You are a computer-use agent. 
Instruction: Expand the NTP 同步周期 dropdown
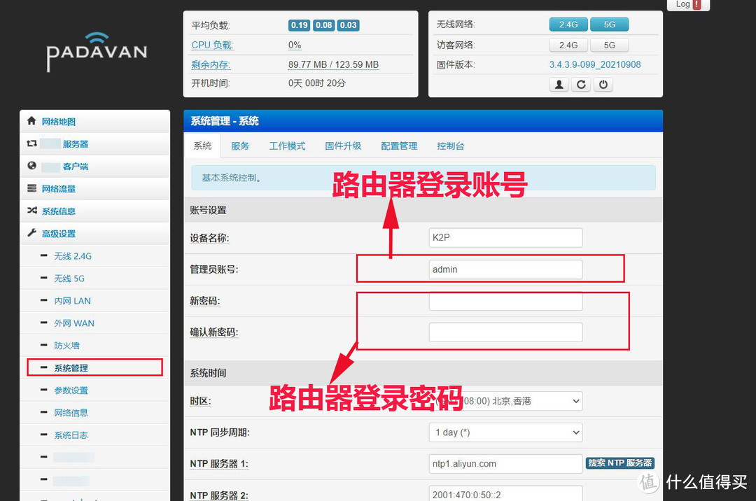click(505, 432)
